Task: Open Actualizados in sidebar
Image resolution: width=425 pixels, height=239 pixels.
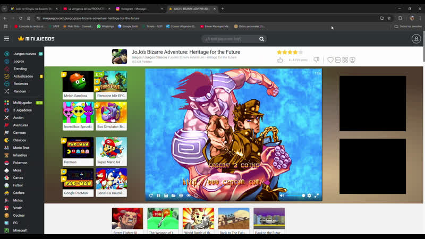Action: 23,76
